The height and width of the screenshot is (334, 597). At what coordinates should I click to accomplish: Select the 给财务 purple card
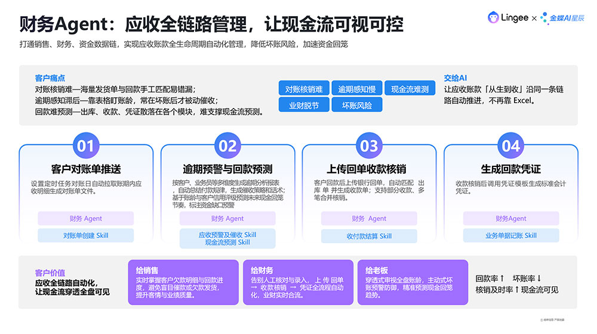coord(298,282)
